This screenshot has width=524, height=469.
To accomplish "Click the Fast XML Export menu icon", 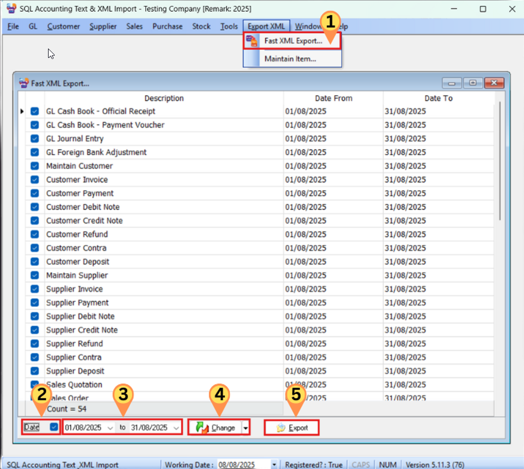I will click(x=251, y=41).
